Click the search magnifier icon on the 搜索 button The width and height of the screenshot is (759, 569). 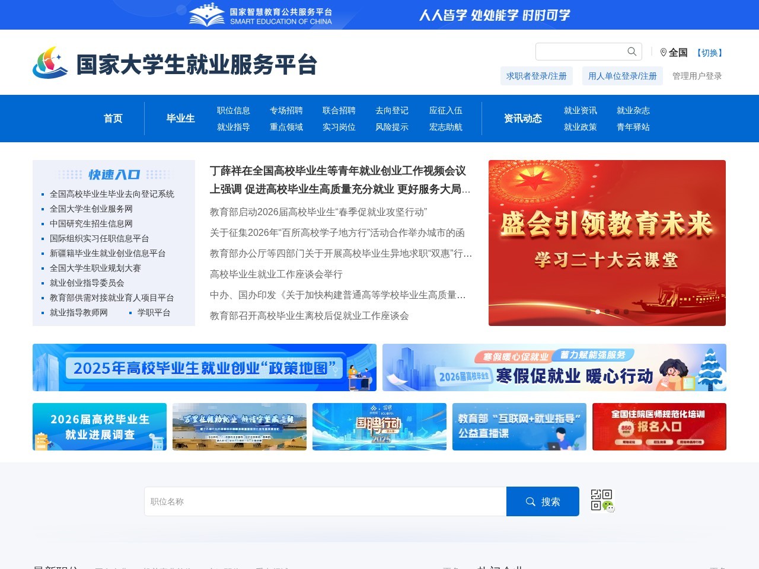click(530, 501)
